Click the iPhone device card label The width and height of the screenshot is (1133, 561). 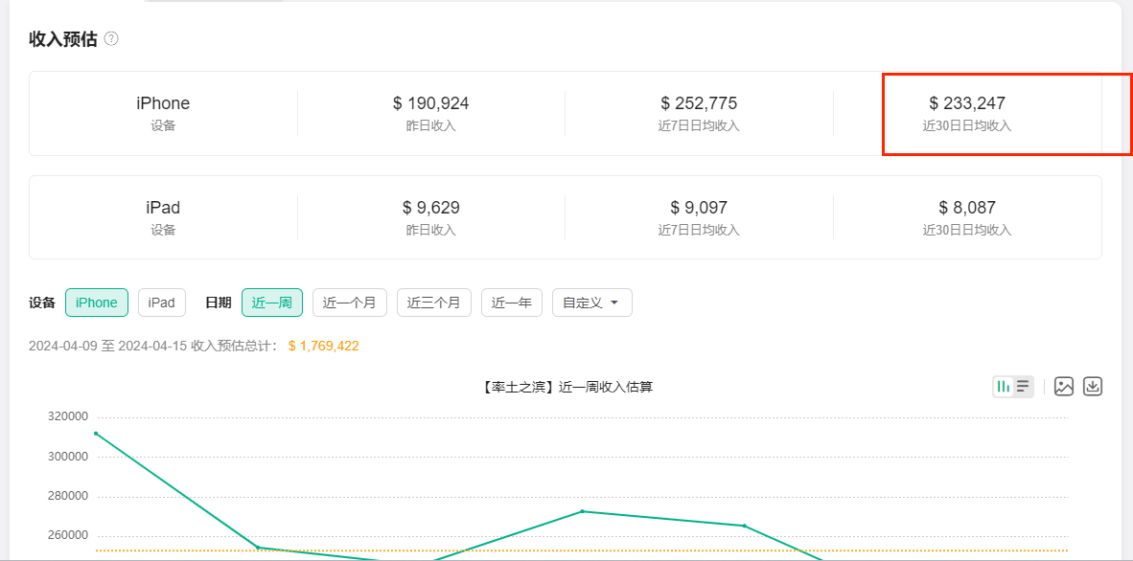(x=163, y=103)
